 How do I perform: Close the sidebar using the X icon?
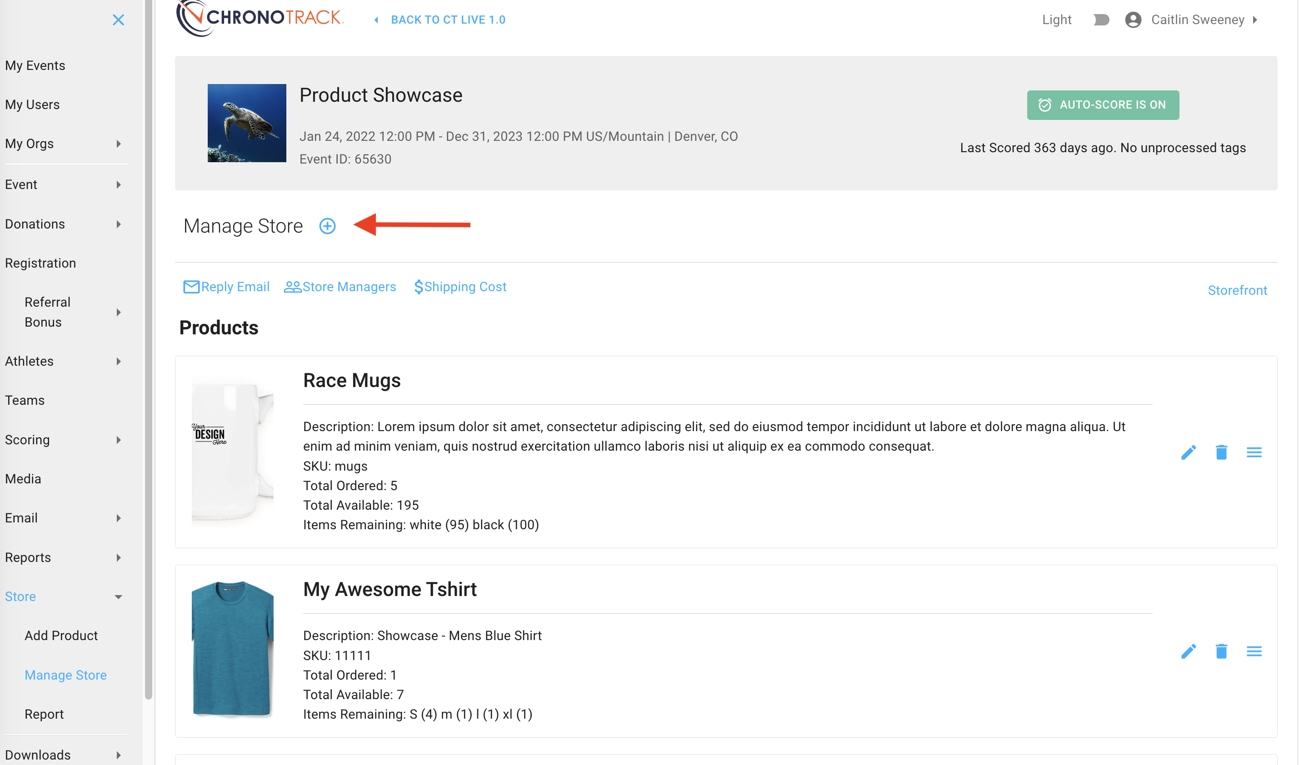(x=118, y=20)
